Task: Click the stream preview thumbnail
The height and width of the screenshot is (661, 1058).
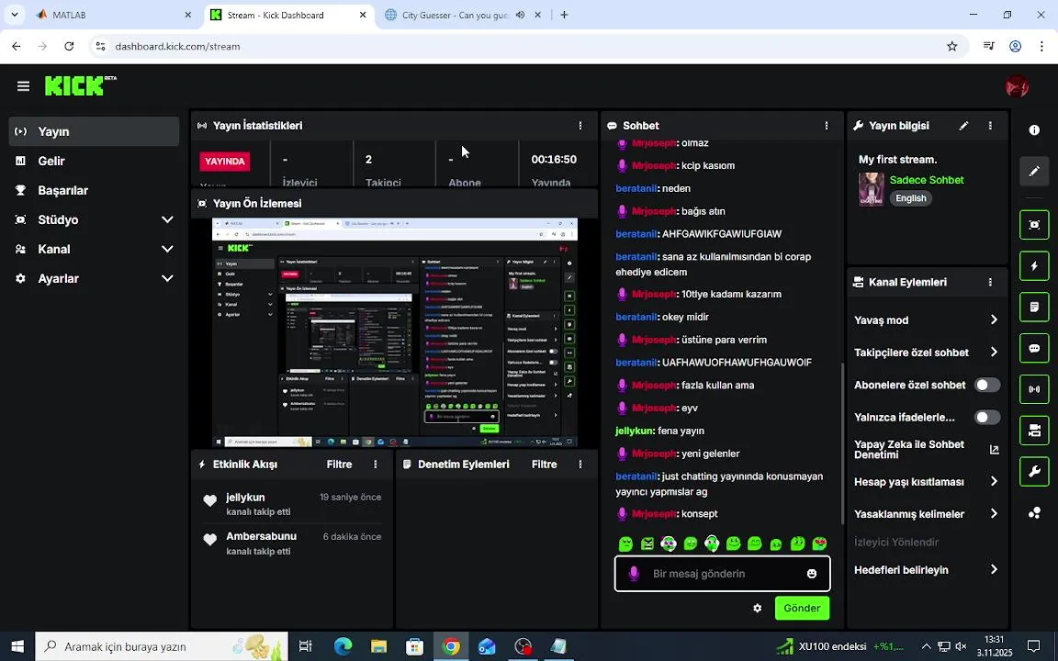Action: (395, 331)
